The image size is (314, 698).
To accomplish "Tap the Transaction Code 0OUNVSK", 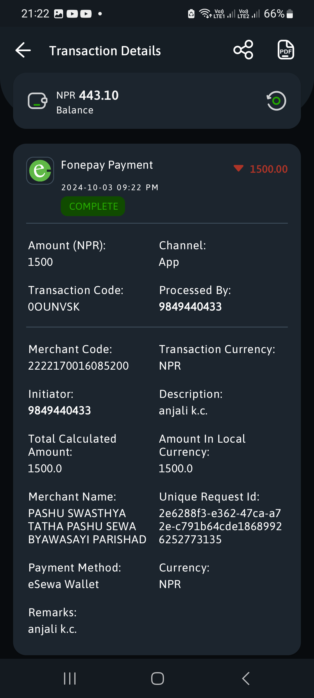I will point(54,307).
